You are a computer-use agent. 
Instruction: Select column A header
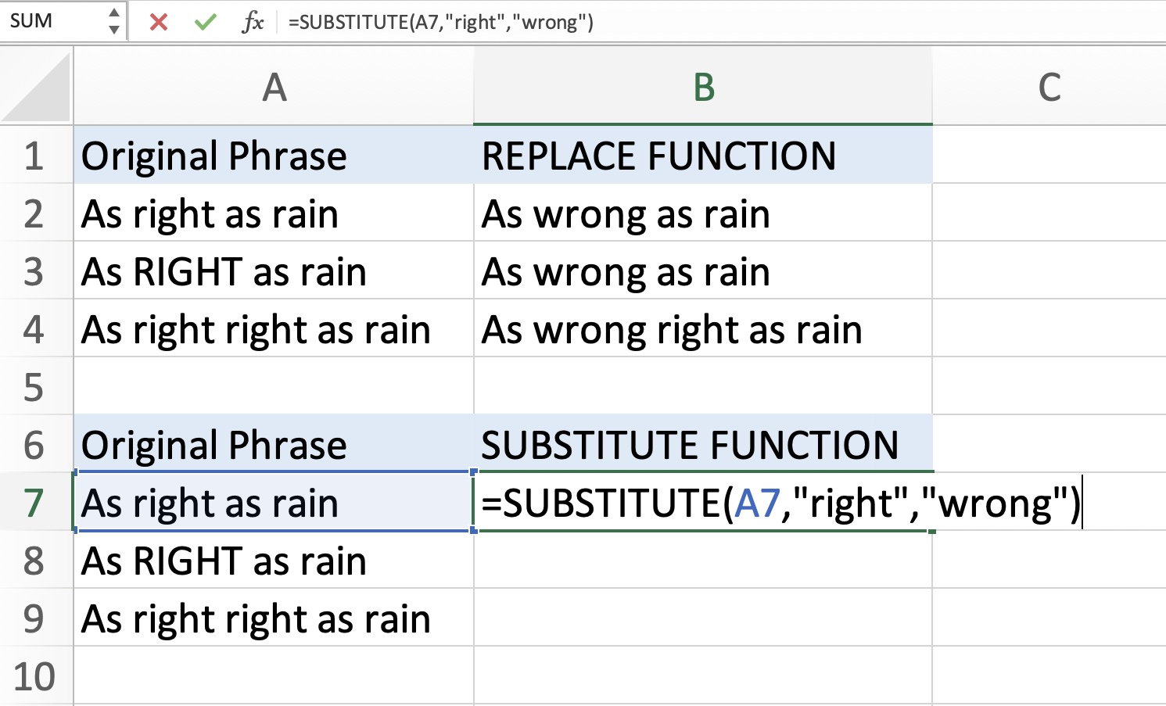(x=274, y=86)
